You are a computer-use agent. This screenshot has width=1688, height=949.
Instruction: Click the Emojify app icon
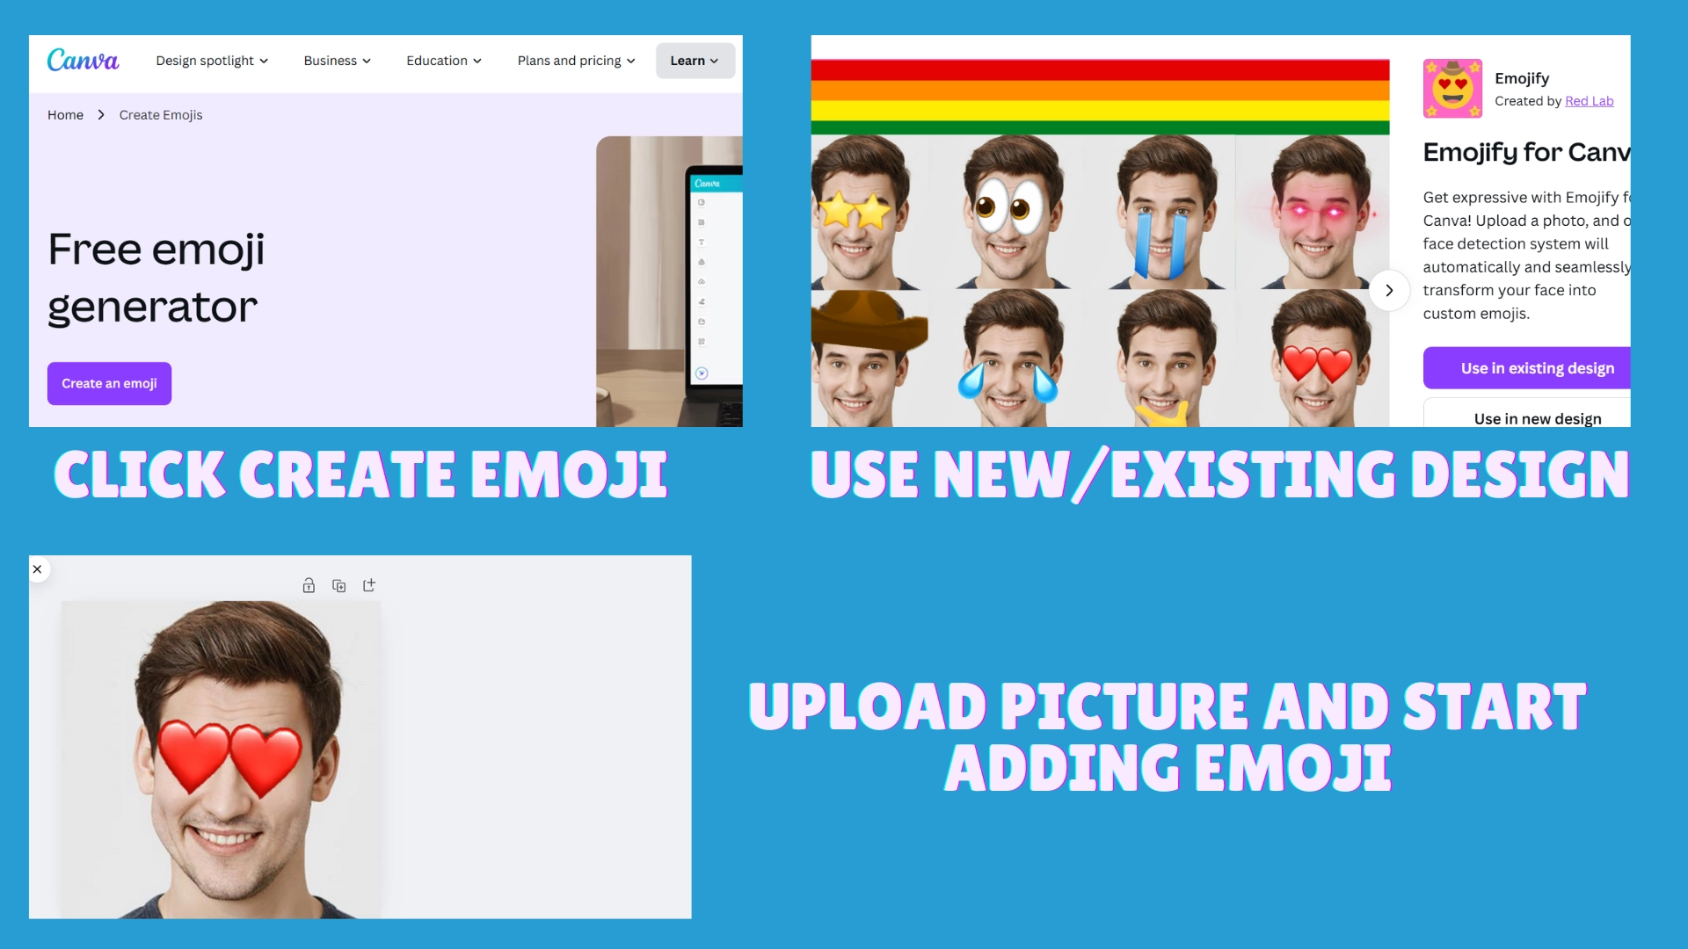tap(1451, 87)
